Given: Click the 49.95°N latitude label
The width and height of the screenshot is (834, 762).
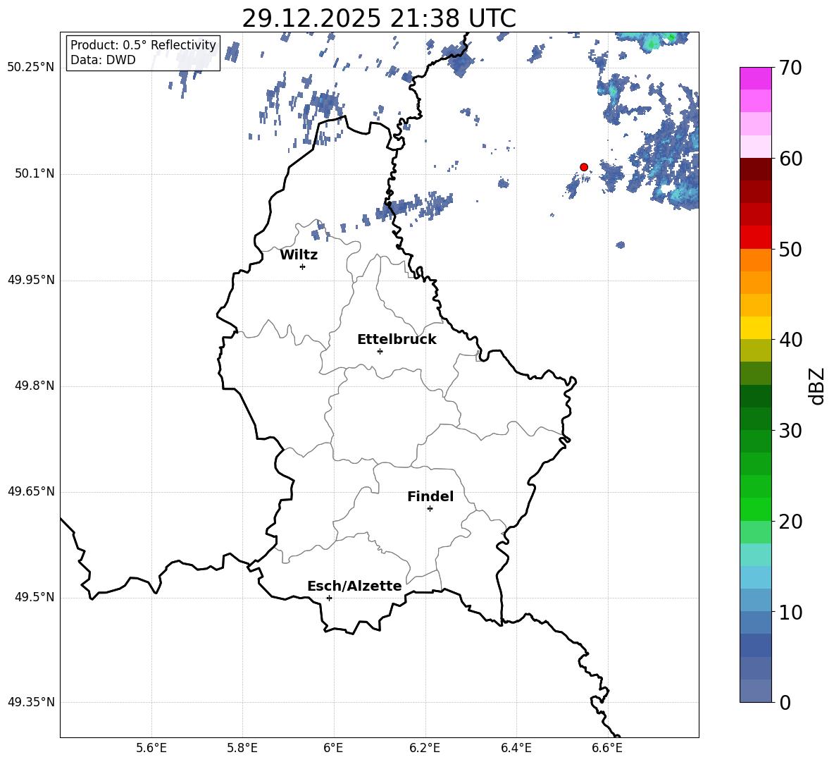Looking at the screenshot, I should (x=31, y=280).
